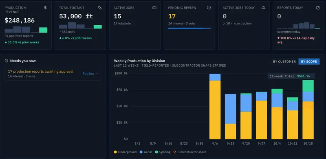Click the Reports Today sparkline chart
Screen dimensions: 326x159
point(298,25)
